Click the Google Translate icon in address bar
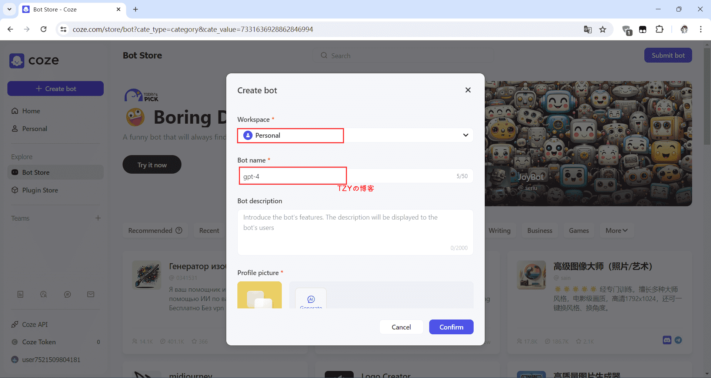Viewport: 711px width, 378px height. click(x=588, y=29)
